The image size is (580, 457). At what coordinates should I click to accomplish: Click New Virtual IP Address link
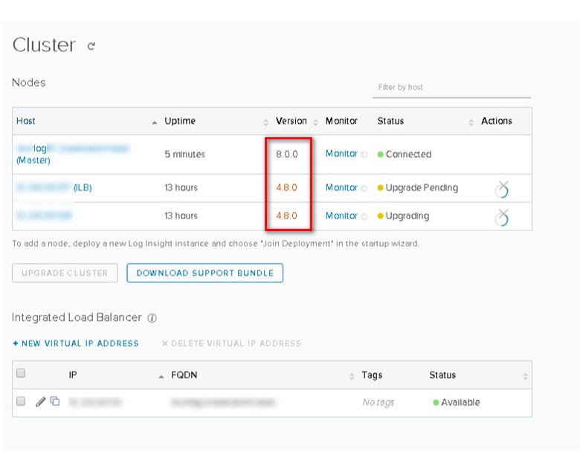click(x=75, y=343)
